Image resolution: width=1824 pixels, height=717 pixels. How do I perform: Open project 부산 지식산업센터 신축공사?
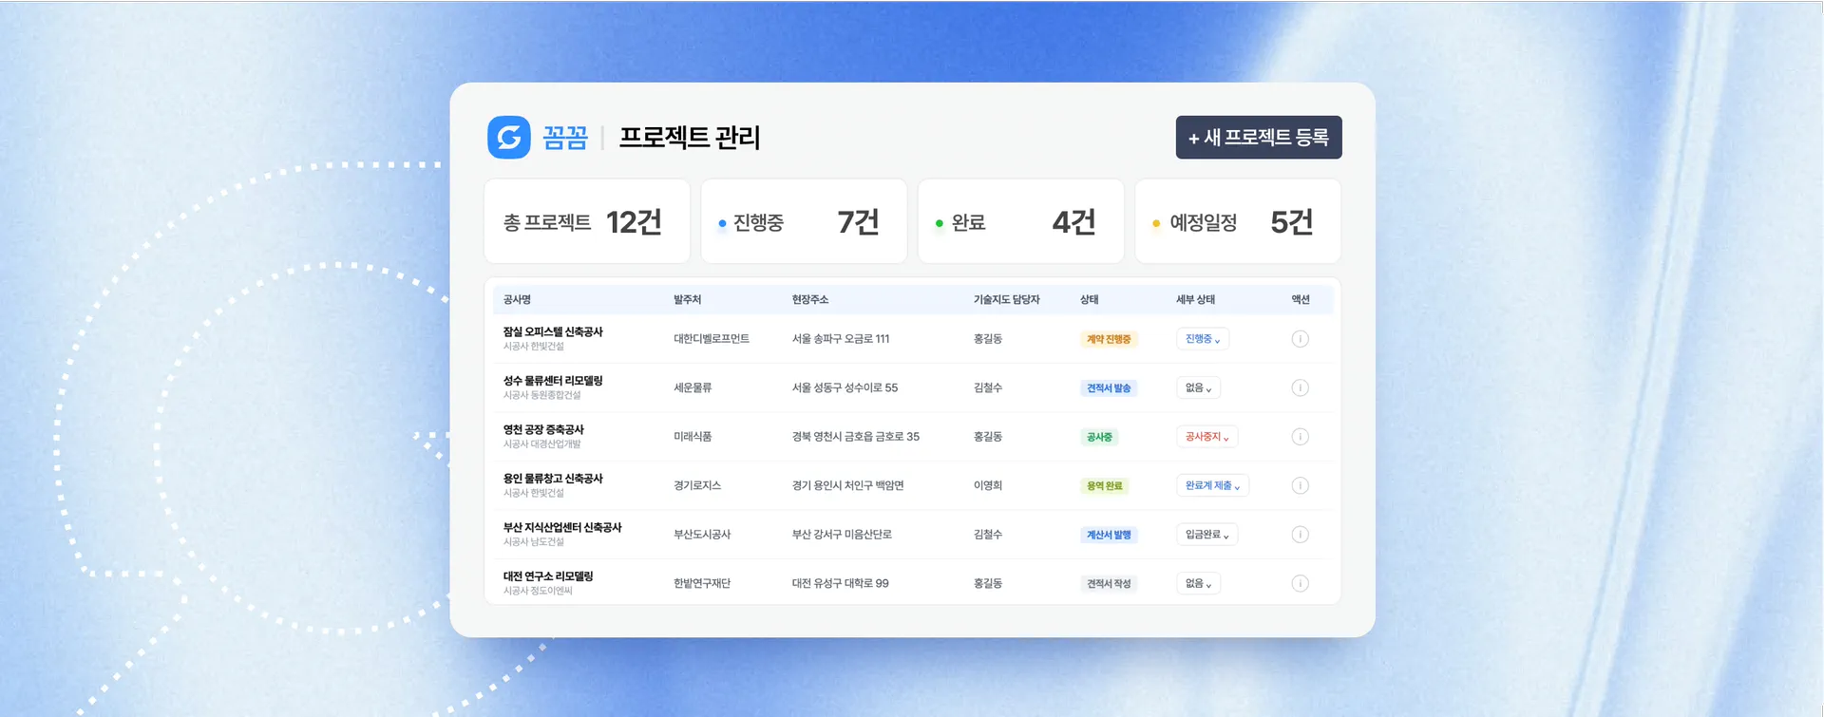(562, 527)
